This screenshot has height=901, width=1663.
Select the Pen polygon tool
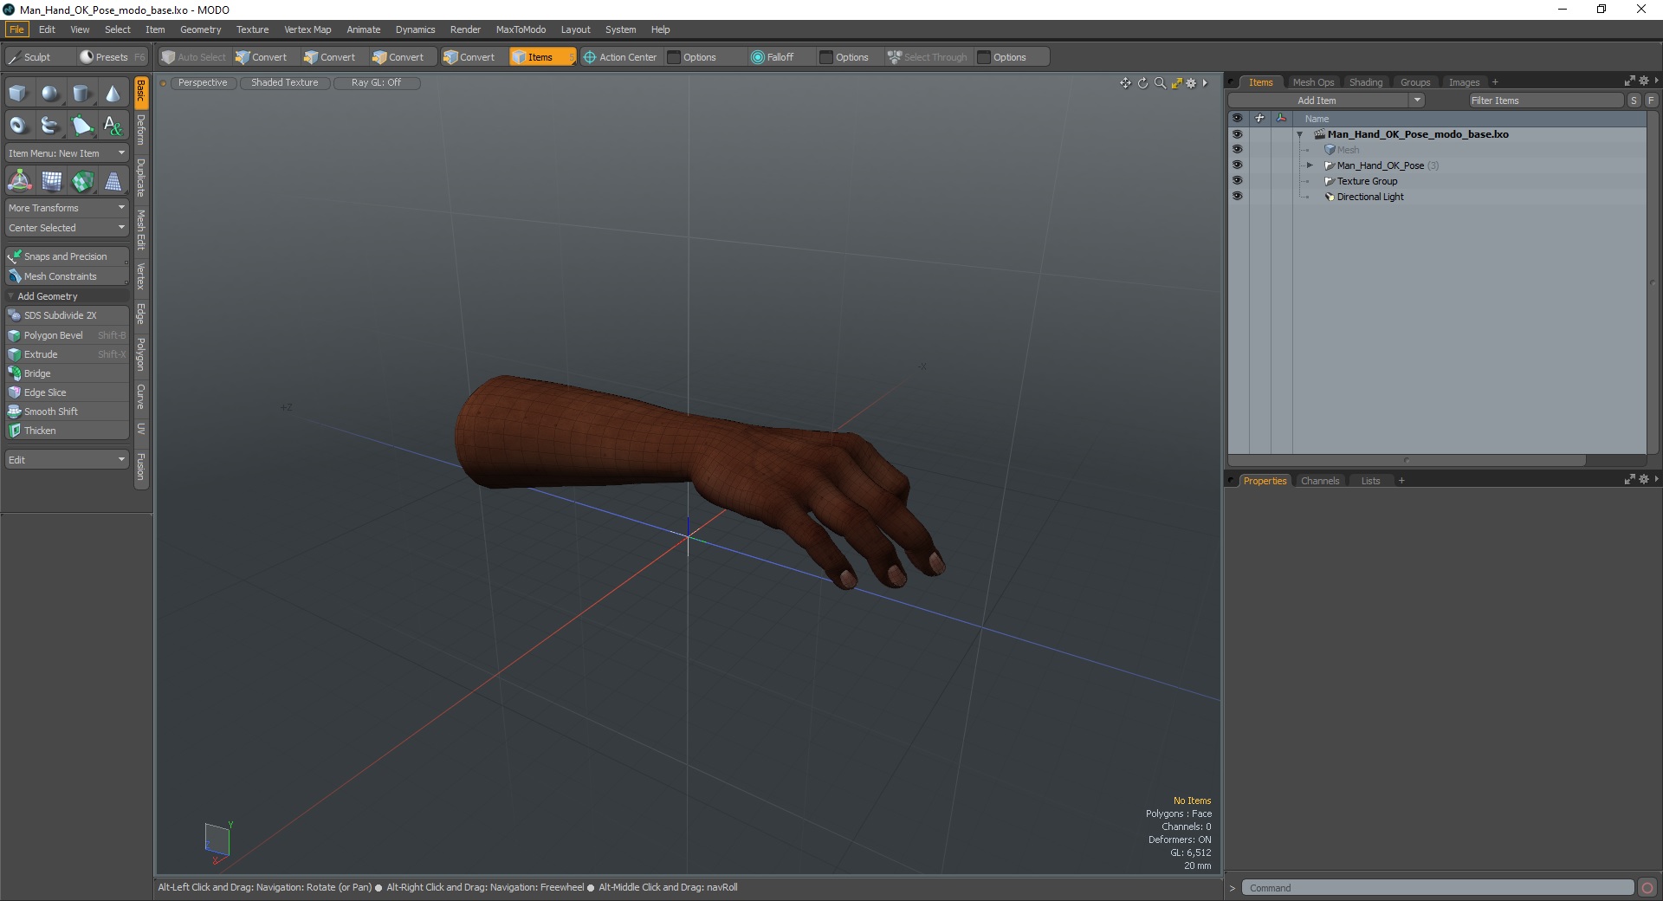[81, 126]
